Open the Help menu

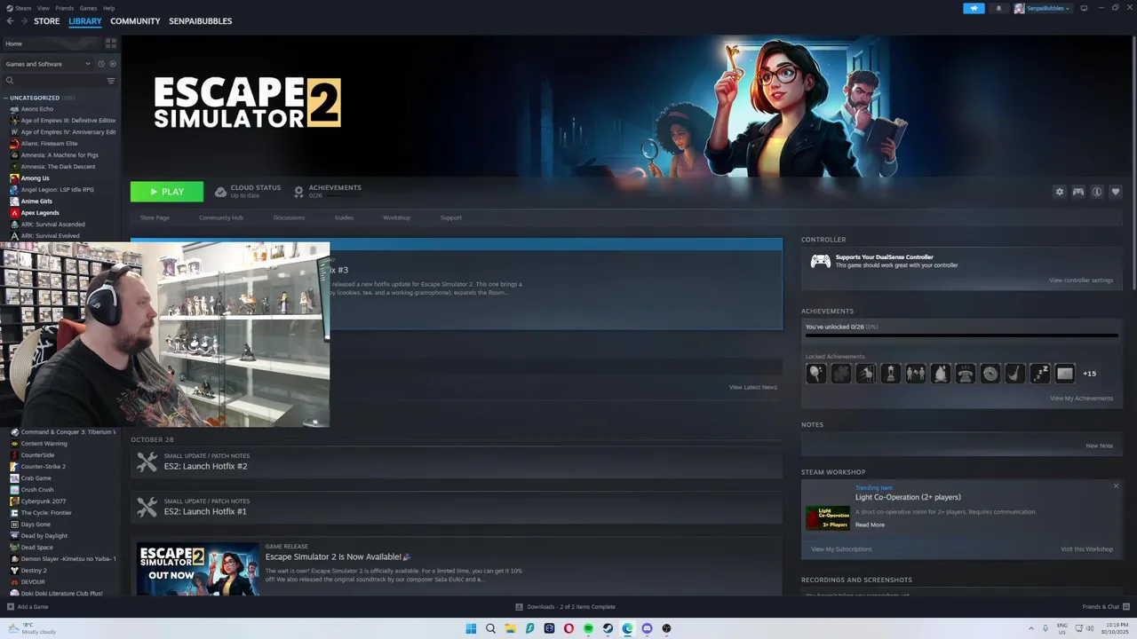tap(108, 8)
